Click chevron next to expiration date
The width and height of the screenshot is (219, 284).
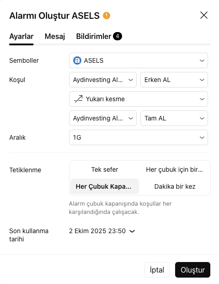tap(133, 231)
